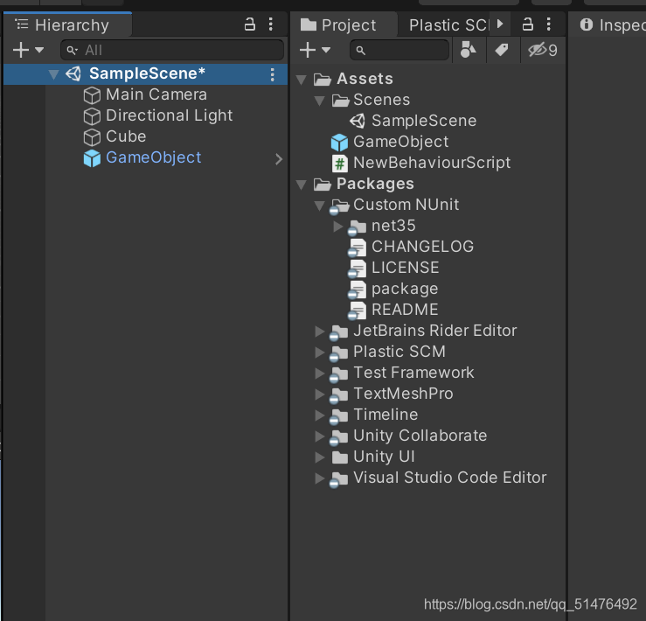Open the Hierarchy create (+) dropdown
646x621 pixels.
click(28, 50)
